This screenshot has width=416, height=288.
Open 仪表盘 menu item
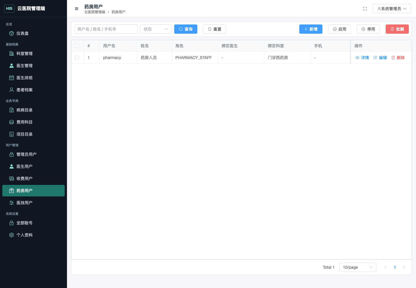(x=34, y=33)
